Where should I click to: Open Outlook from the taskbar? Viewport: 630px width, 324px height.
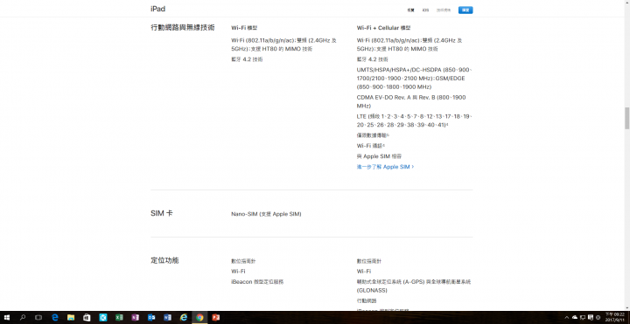[151, 318]
